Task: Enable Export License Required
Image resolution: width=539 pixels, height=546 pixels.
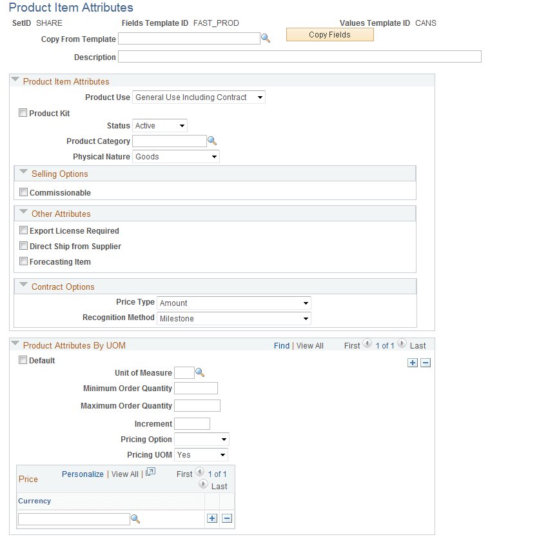Action: click(x=23, y=230)
